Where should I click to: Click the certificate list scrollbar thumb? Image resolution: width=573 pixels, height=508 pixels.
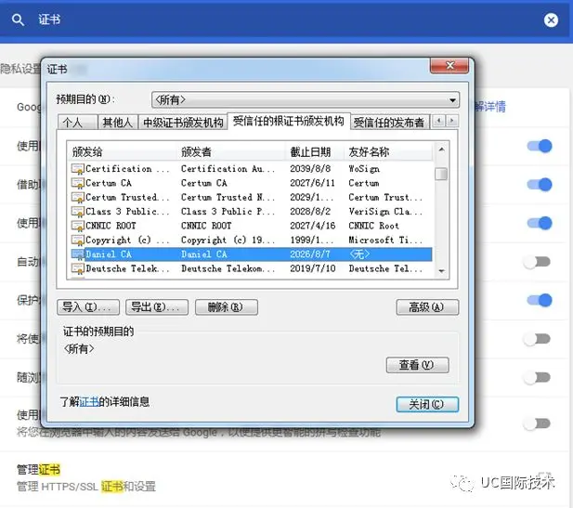tap(441, 174)
